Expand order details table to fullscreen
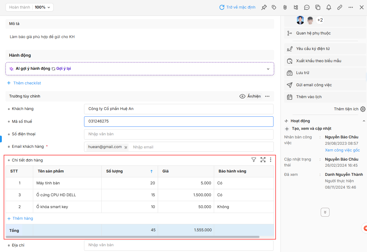 263,160
